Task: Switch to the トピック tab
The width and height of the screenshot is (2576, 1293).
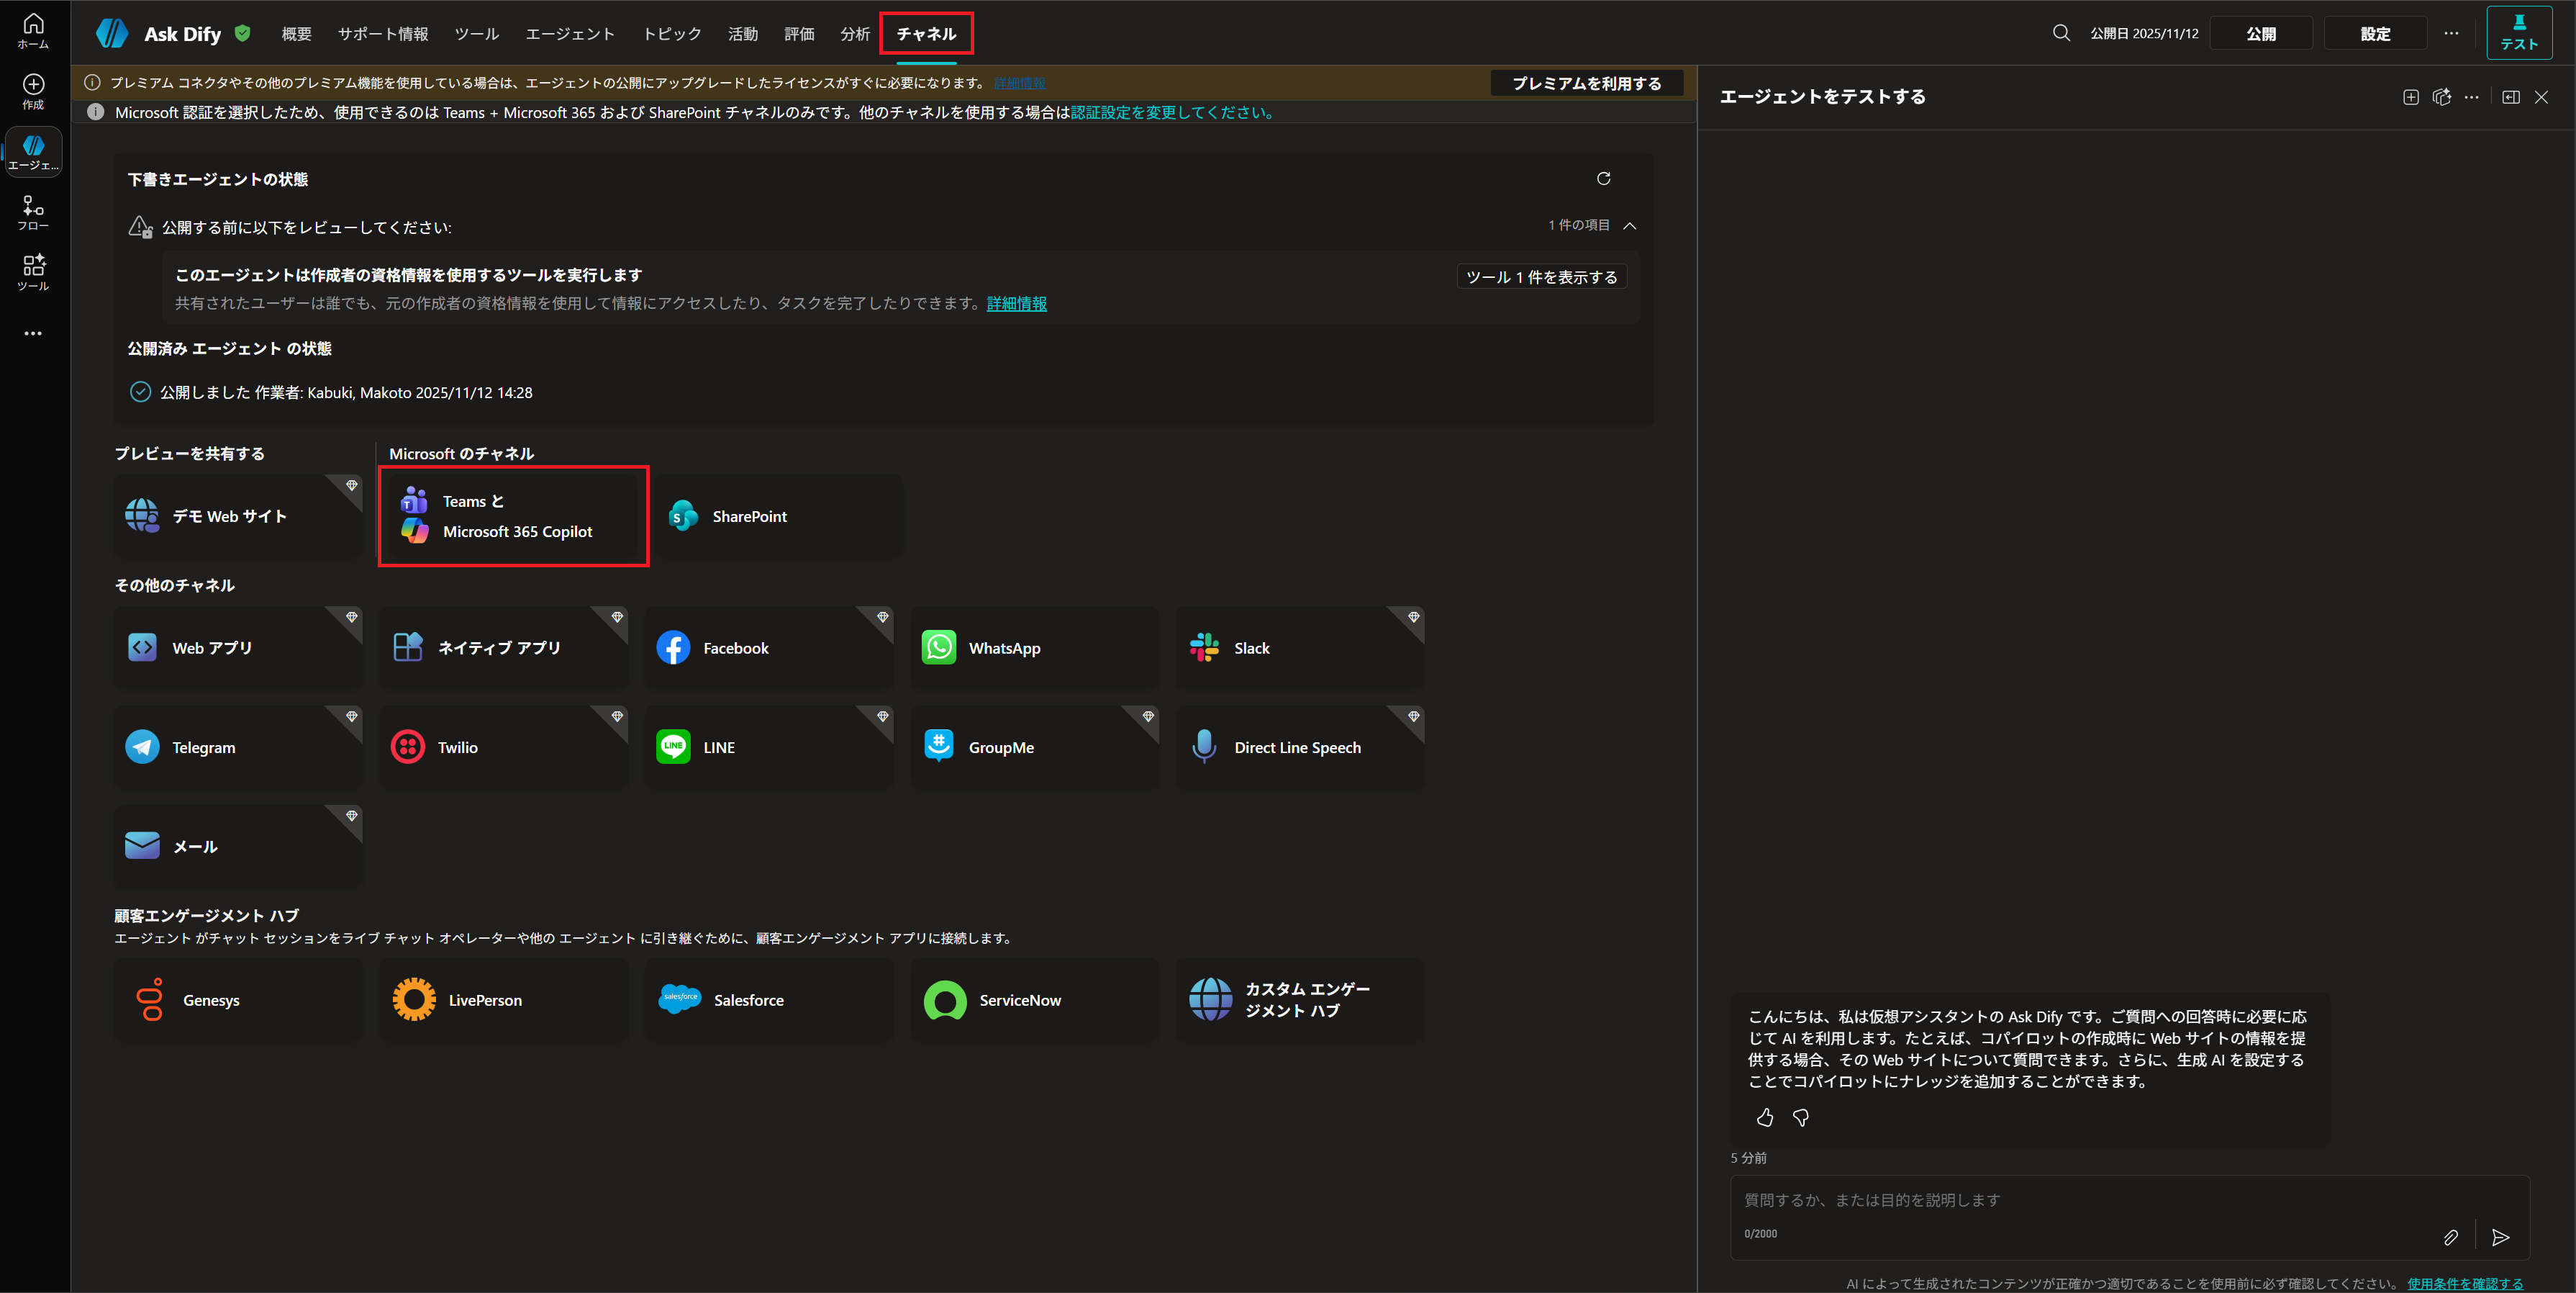Action: (x=671, y=33)
